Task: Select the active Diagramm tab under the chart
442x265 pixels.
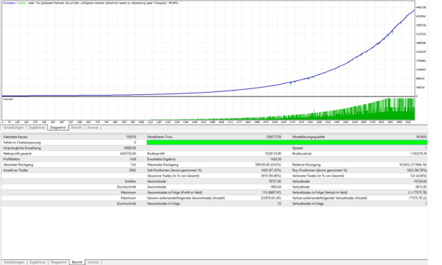Action: coord(57,127)
